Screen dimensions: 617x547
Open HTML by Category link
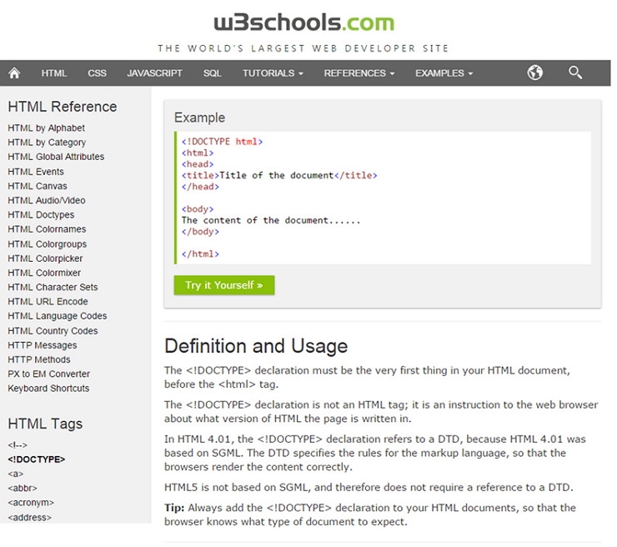[47, 143]
